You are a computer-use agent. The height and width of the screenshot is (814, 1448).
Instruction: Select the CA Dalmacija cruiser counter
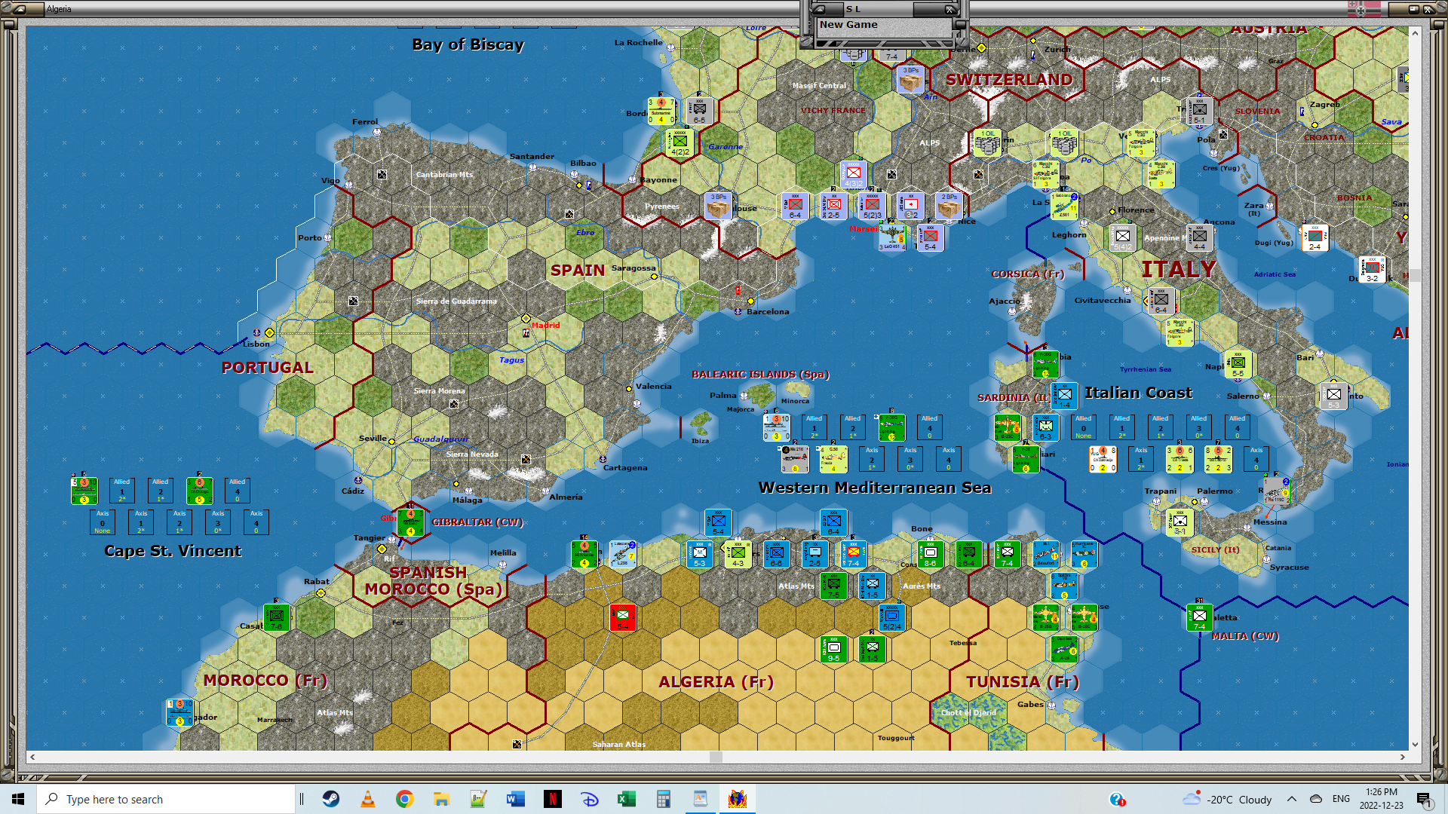(1103, 459)
